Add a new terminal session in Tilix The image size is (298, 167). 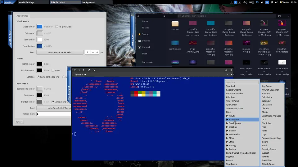[x=84, y=70]
